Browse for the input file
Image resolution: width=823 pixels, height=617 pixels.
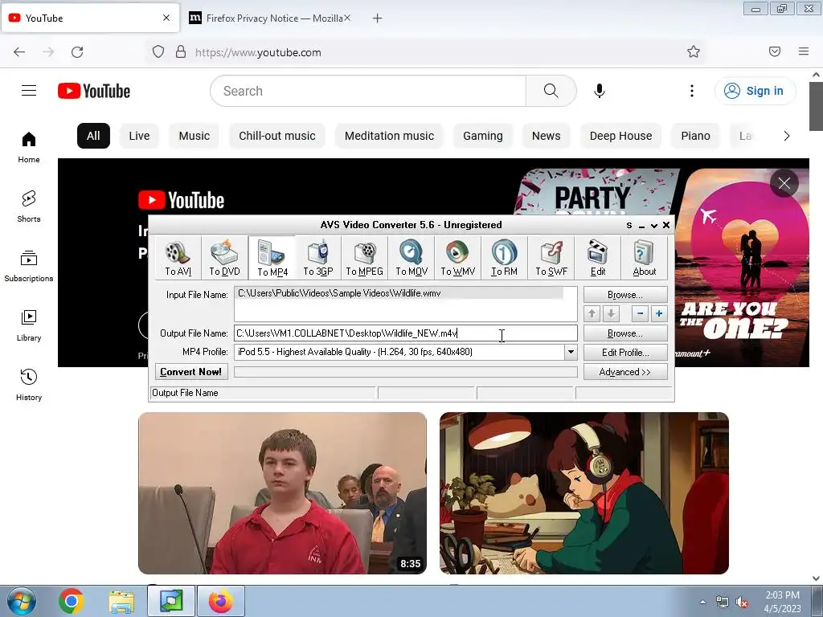click(625, 295)
